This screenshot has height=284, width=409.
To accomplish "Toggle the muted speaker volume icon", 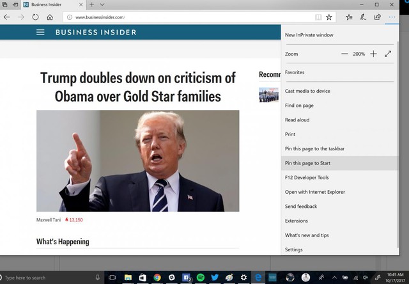I will 366,278.
